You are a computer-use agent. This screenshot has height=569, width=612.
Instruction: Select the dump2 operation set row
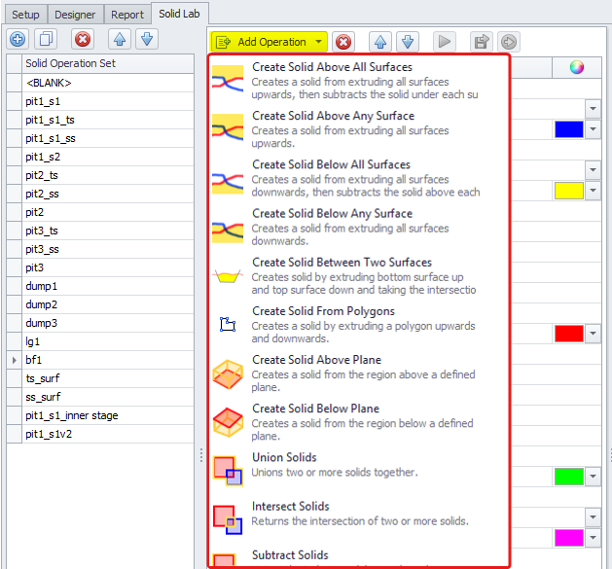click(43, 304)
